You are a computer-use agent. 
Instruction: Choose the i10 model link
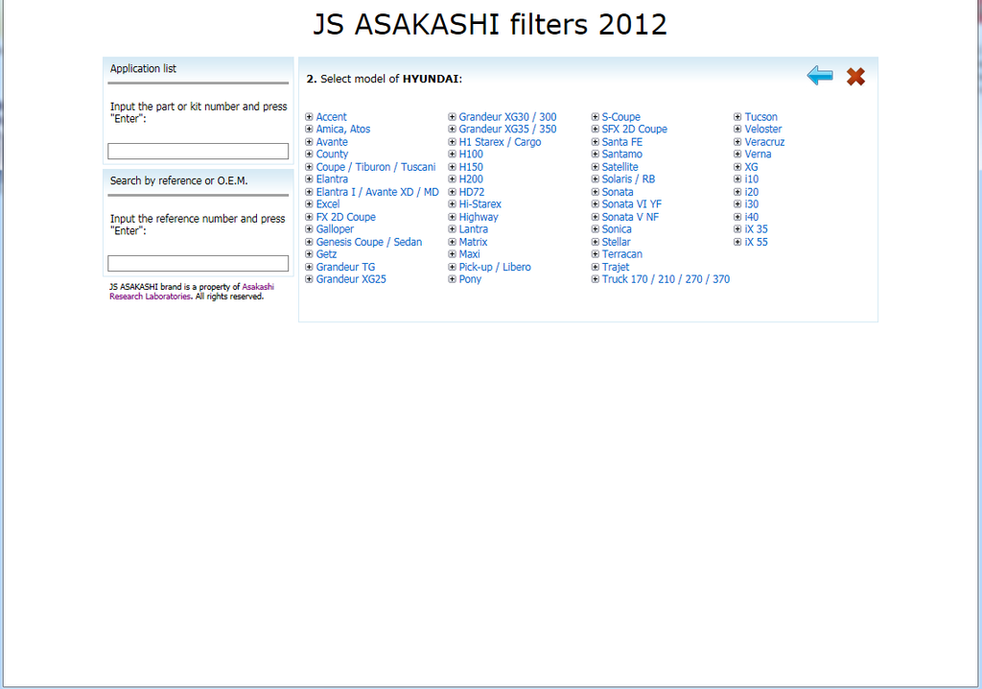(x=752, y=179)
